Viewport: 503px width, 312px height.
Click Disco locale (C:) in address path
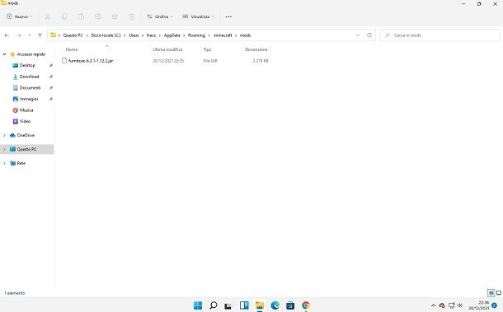(106, 35)
